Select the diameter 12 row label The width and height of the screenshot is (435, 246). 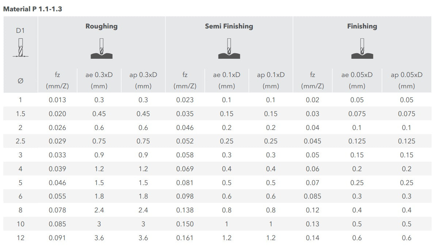(20, 238)
